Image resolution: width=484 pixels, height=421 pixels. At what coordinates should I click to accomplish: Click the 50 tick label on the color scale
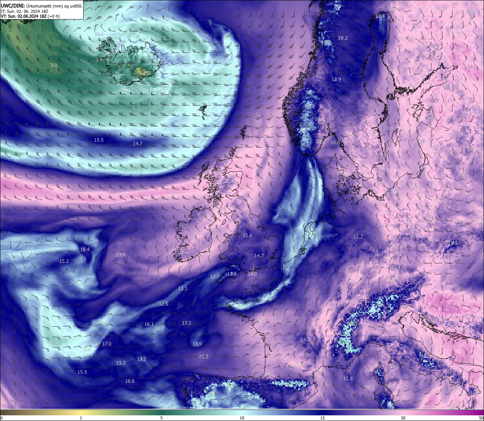point(481,418)
